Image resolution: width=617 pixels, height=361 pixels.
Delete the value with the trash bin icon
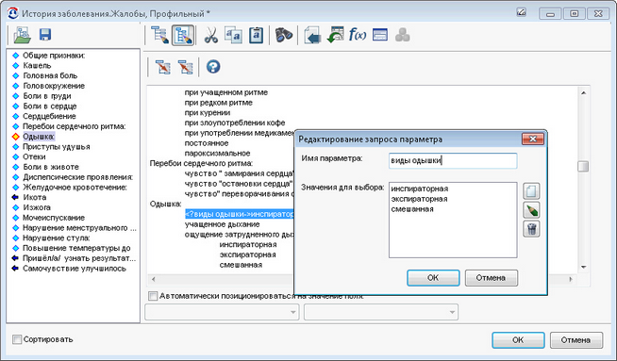531,229
